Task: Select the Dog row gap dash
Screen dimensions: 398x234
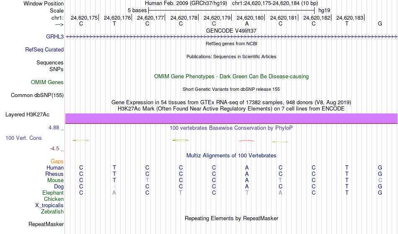Action: click(114, 187)
